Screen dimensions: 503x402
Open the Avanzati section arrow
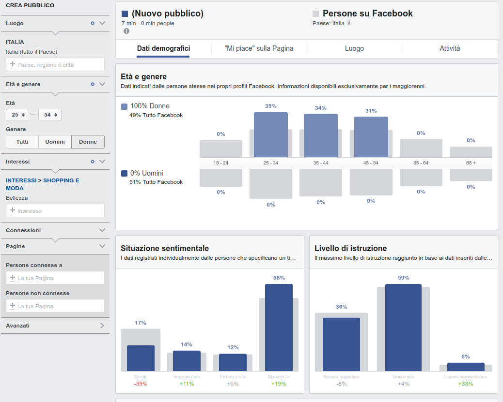[x=102, y=326]
